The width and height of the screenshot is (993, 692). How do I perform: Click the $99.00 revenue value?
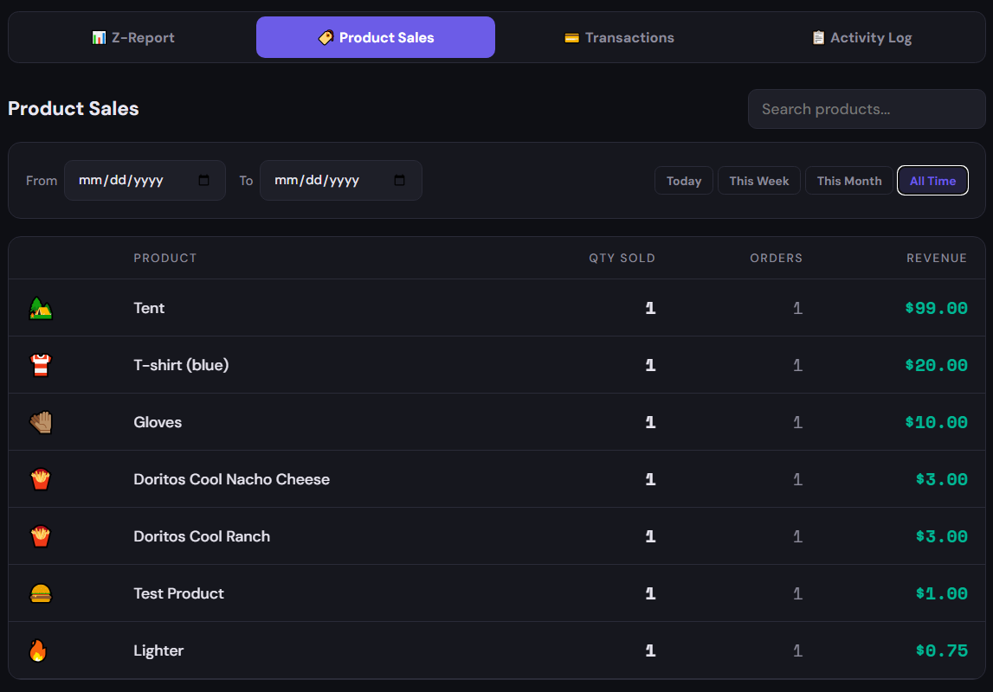coord(936,308)
